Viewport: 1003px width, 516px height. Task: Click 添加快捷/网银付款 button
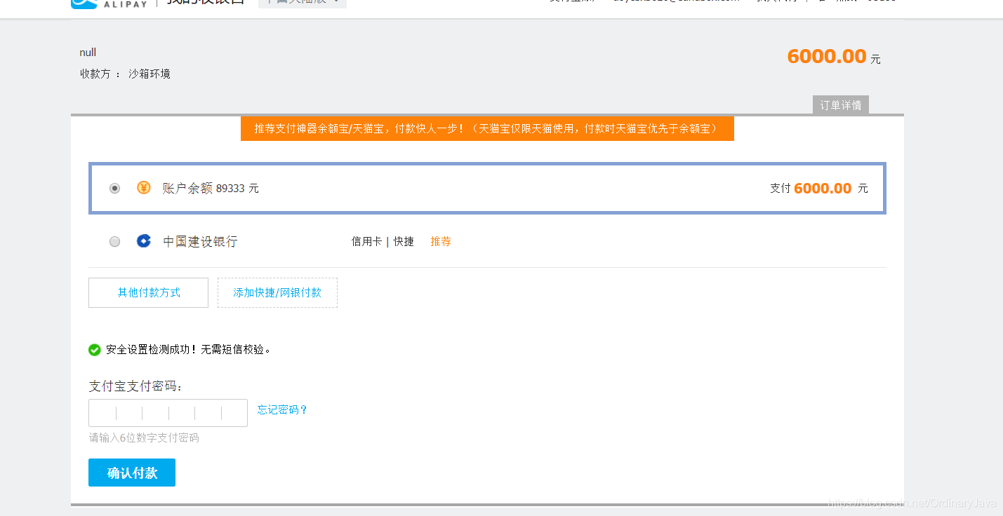278,293
